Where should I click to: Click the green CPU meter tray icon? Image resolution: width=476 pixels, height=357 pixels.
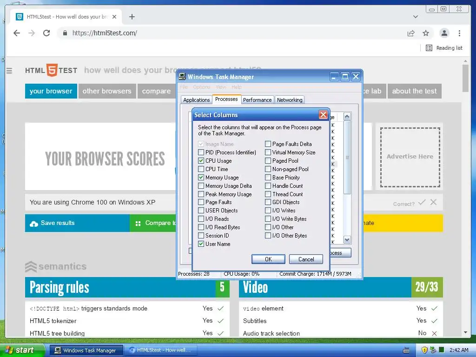pyautogui.click(x=442, y=350)
